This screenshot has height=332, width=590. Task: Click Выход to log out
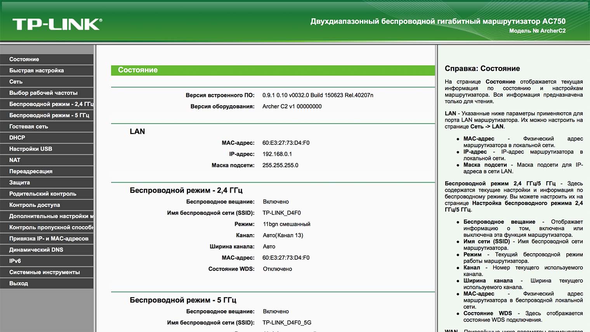pyautogui.click(x=47, y=283)
